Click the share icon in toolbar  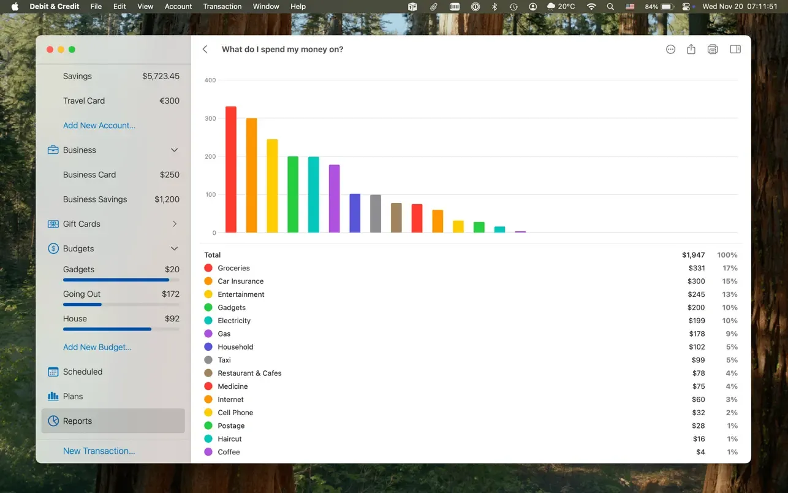(x=691, y=49)
